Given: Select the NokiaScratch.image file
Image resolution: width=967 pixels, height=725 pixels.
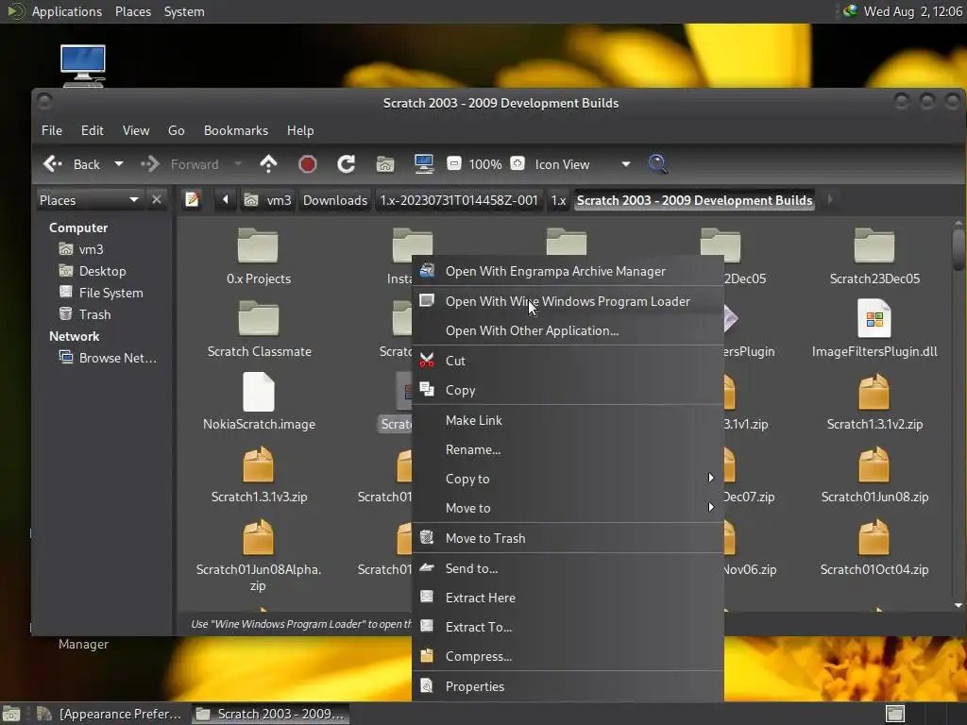Looking at the screenshot, I should pos(259,402).
